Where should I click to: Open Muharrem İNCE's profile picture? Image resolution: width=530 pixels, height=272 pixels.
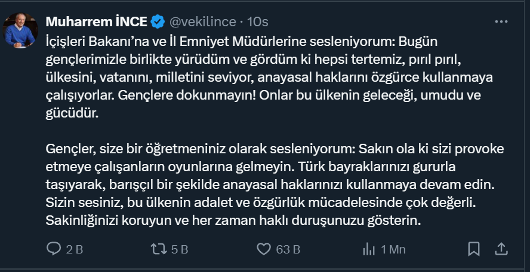click(x=20, y=30)
